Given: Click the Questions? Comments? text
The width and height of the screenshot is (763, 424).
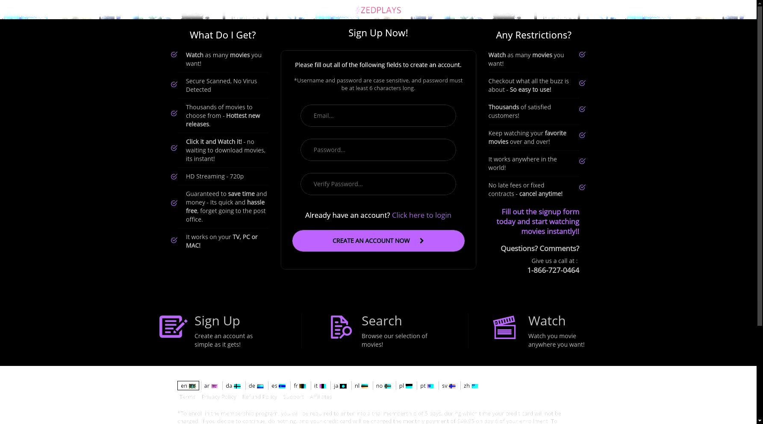Looking at the screenshot, I should click(x=540, y=249).
